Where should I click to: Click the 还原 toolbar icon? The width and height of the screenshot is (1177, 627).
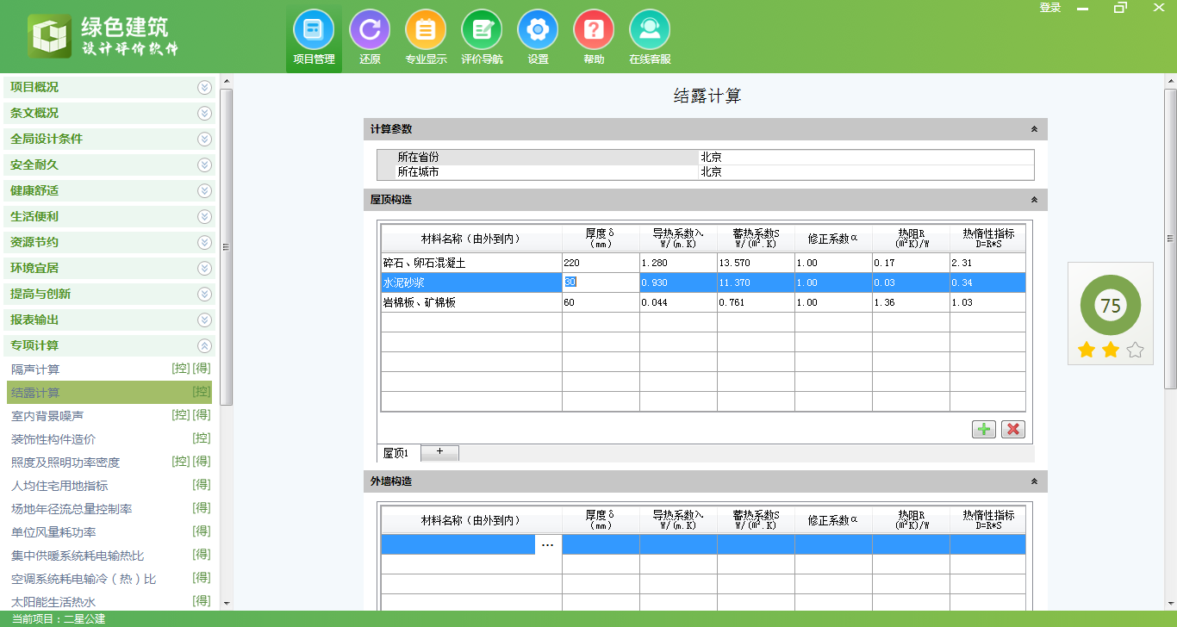[x=370, y=37]
